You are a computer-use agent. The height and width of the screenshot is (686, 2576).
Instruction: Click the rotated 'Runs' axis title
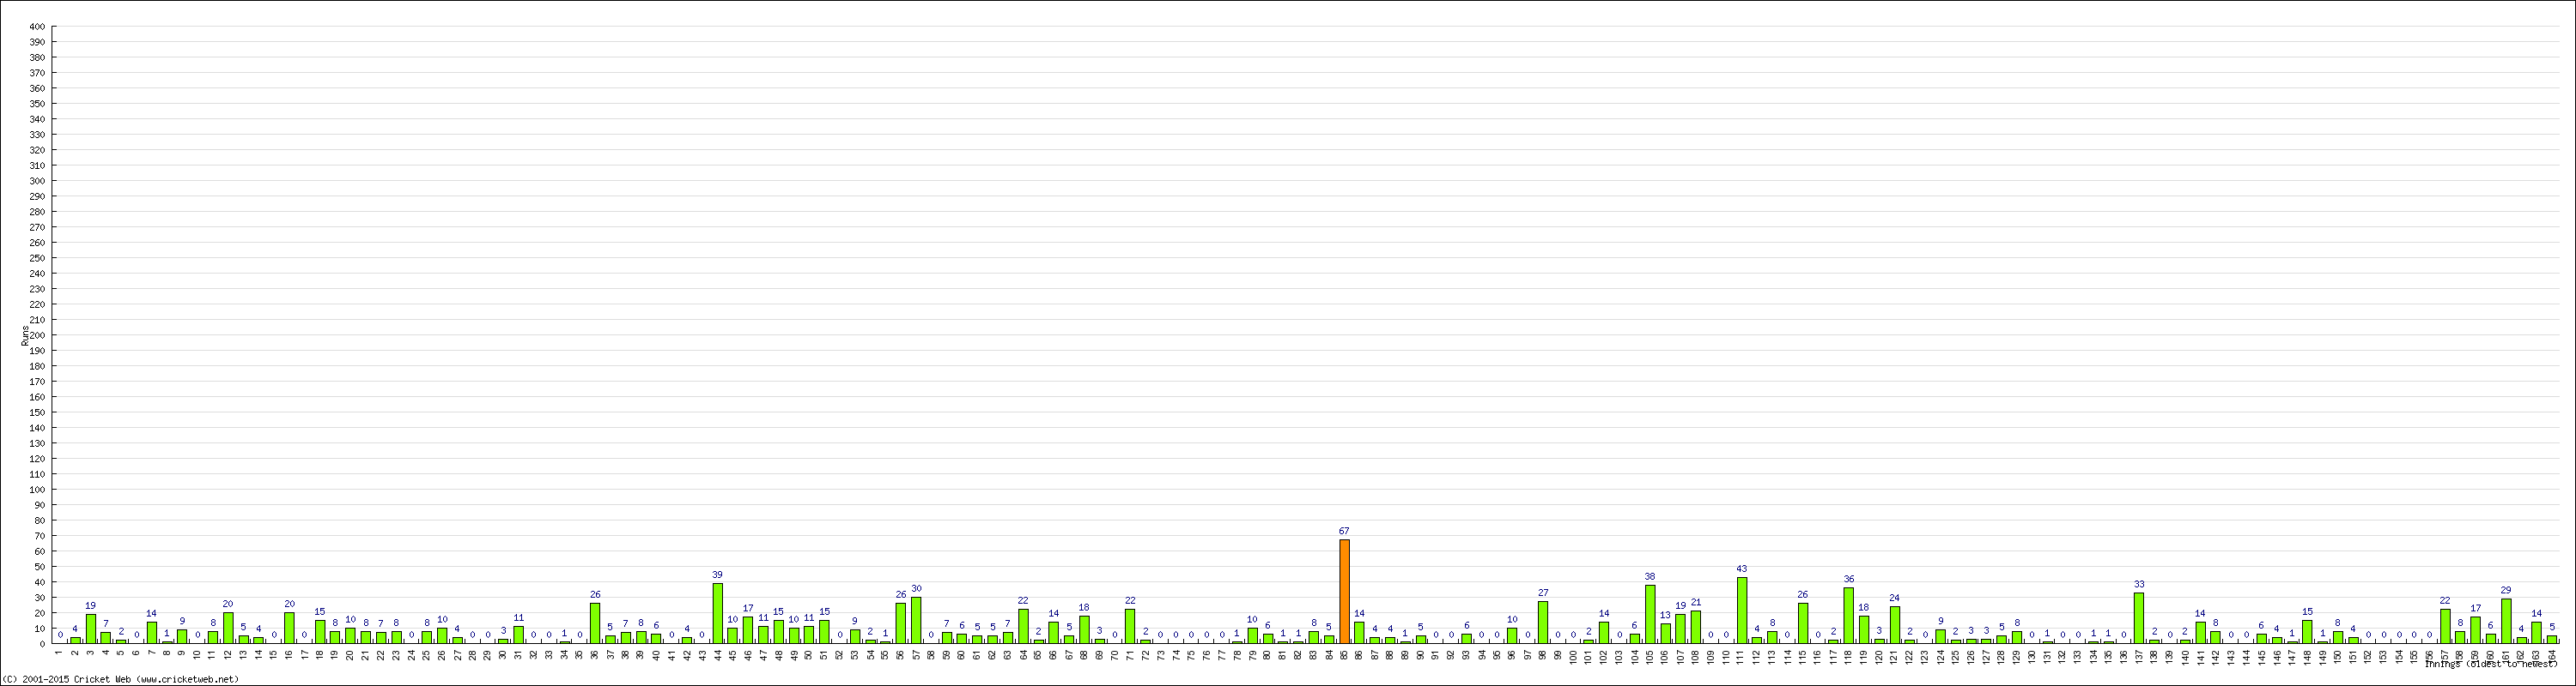pos(24,335)
